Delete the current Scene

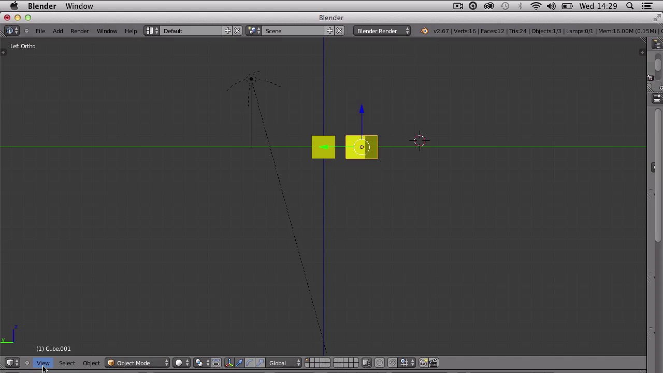pyautogui.click(x=339, y=31)
